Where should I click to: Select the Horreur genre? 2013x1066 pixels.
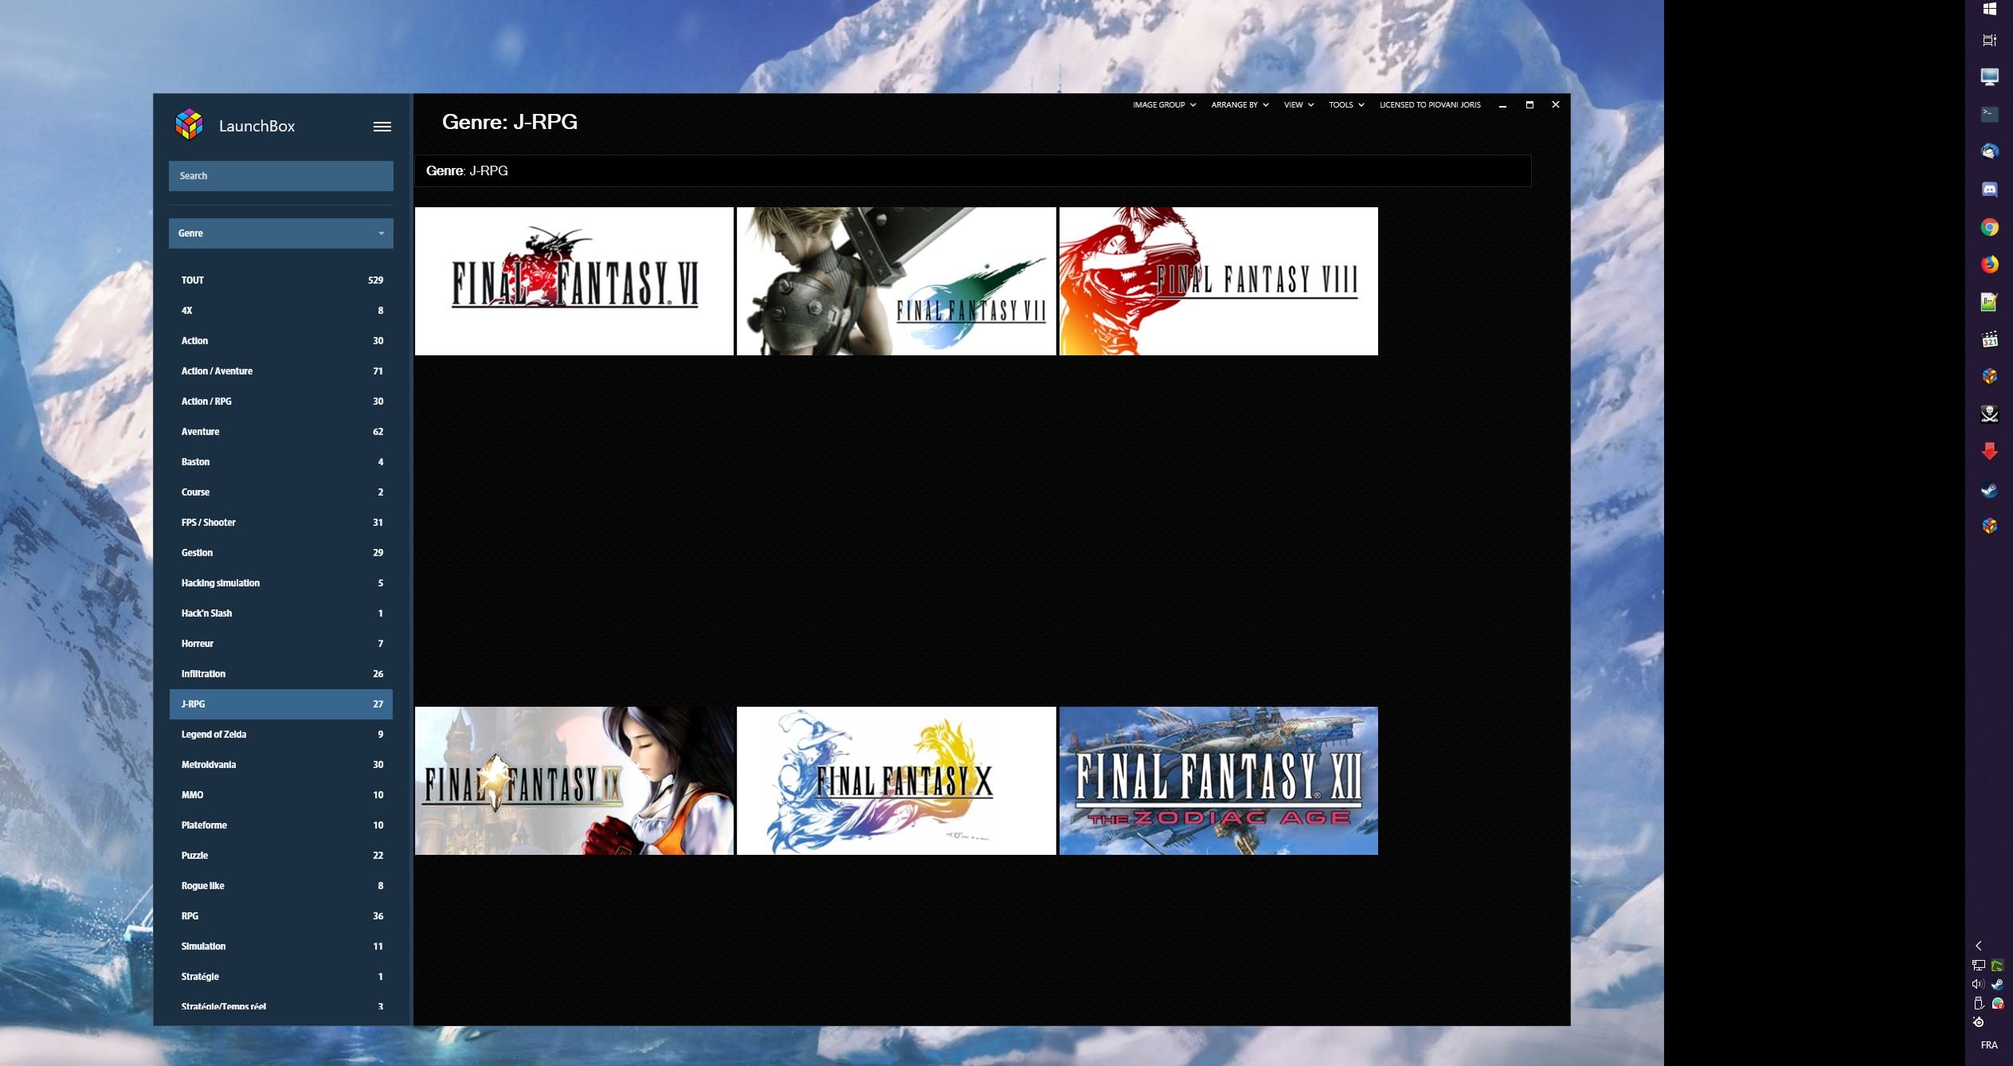point(280,644)
